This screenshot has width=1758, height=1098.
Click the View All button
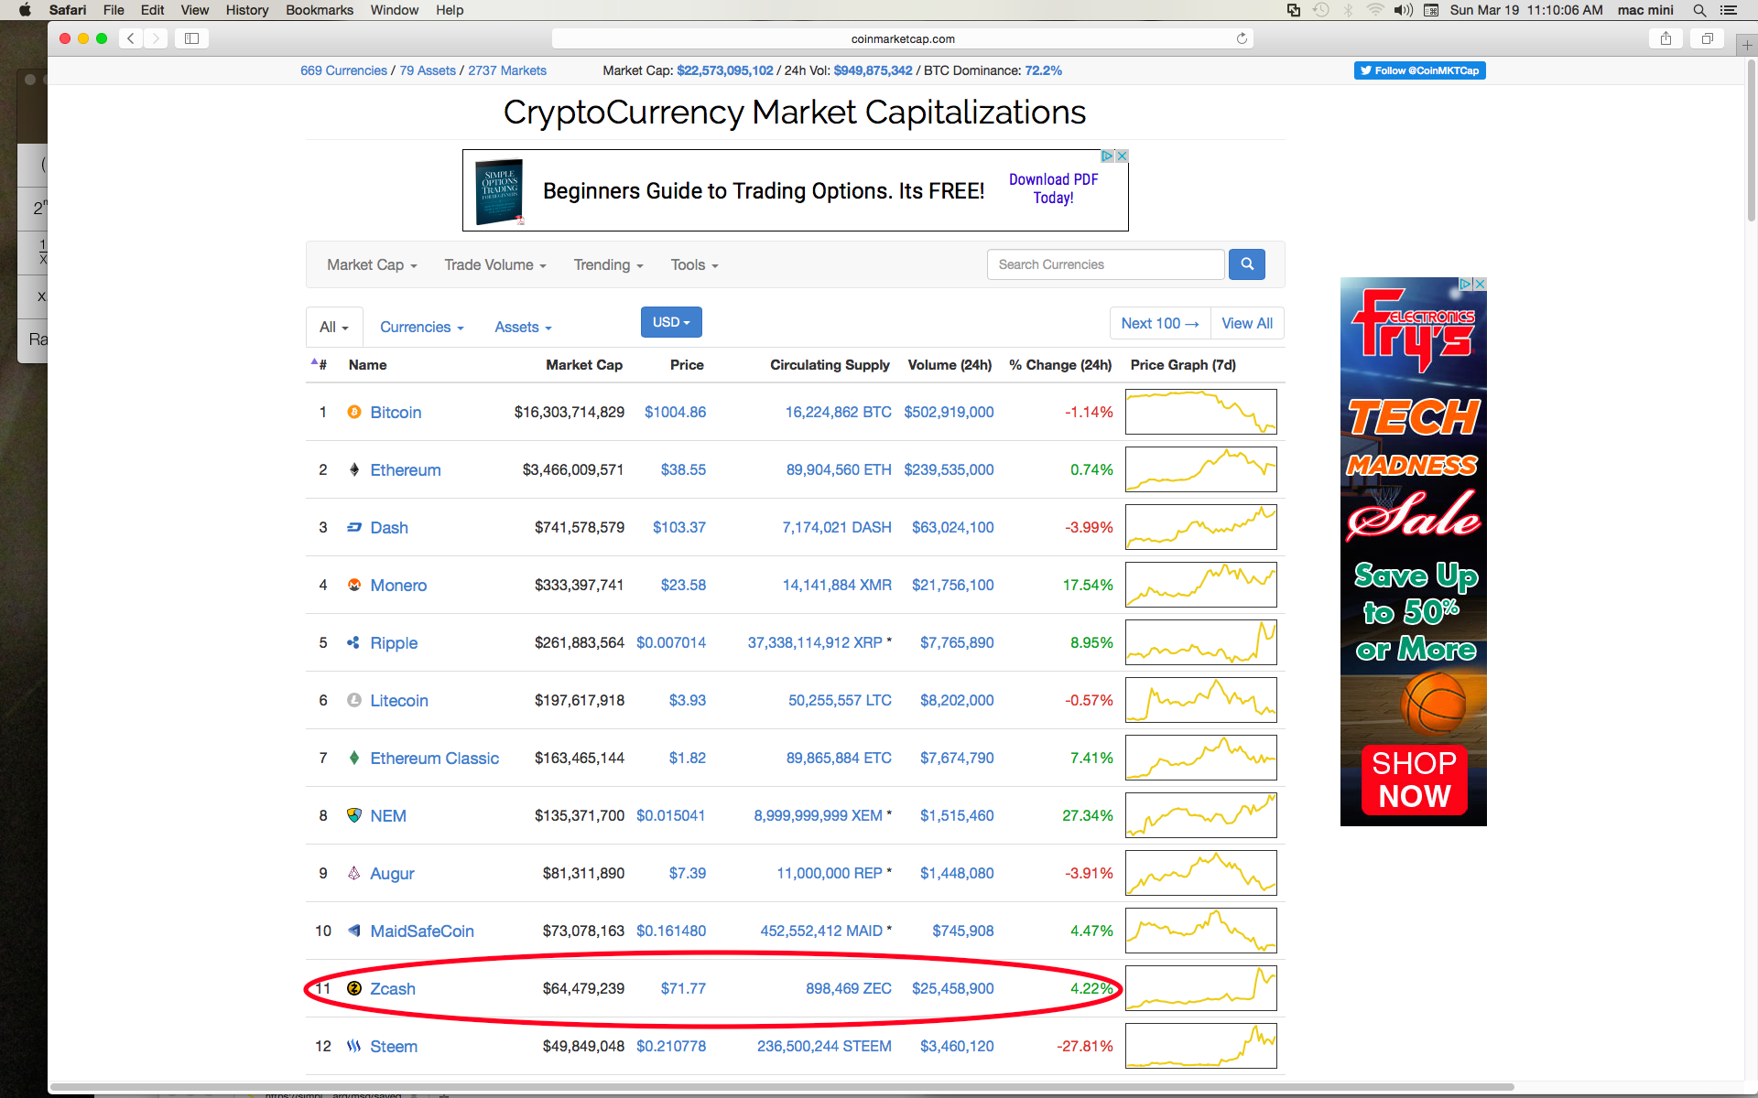click(x=1247, y=323)
